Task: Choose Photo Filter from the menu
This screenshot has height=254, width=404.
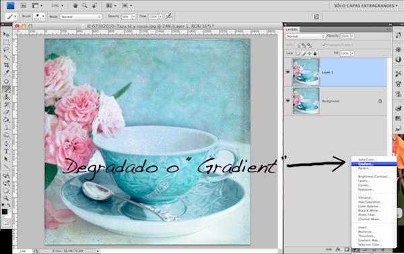Action: click(368, 215)
